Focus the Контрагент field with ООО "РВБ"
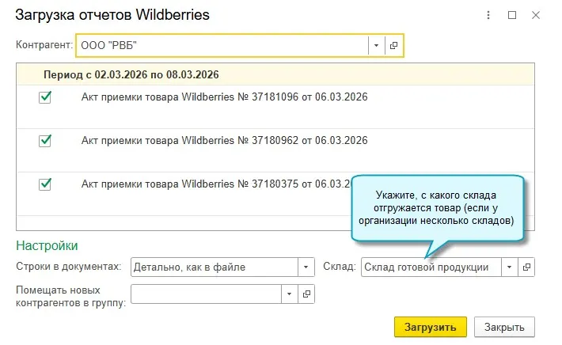This screenshot has width=562, height=345. [x=222, y=45]
